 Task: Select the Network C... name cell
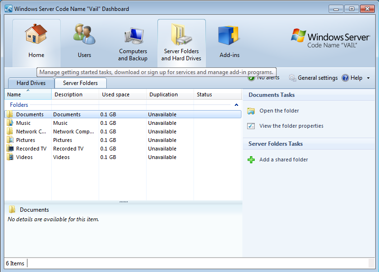[31, 131]
